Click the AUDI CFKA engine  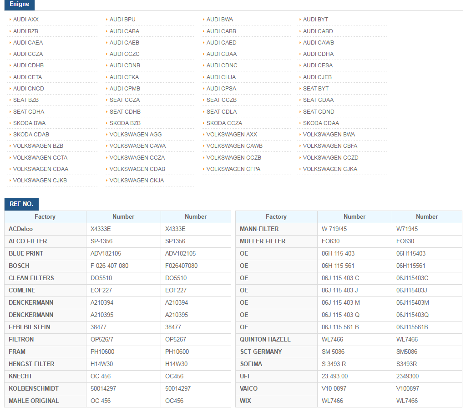[124, 77]
